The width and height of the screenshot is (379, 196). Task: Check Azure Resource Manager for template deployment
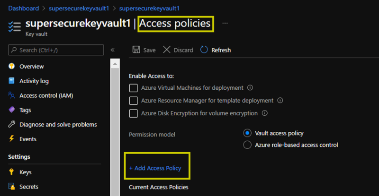click(x=134, y=101)
